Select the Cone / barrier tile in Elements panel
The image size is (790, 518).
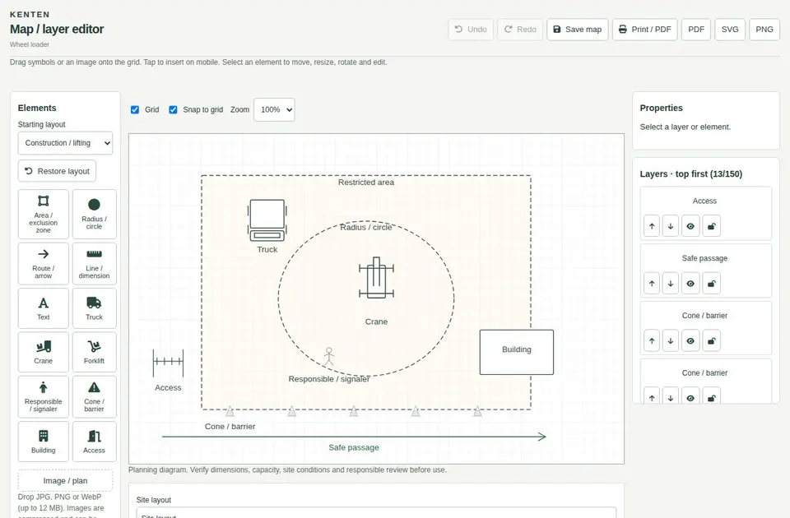pyautogui.click(x=94, y=396)
